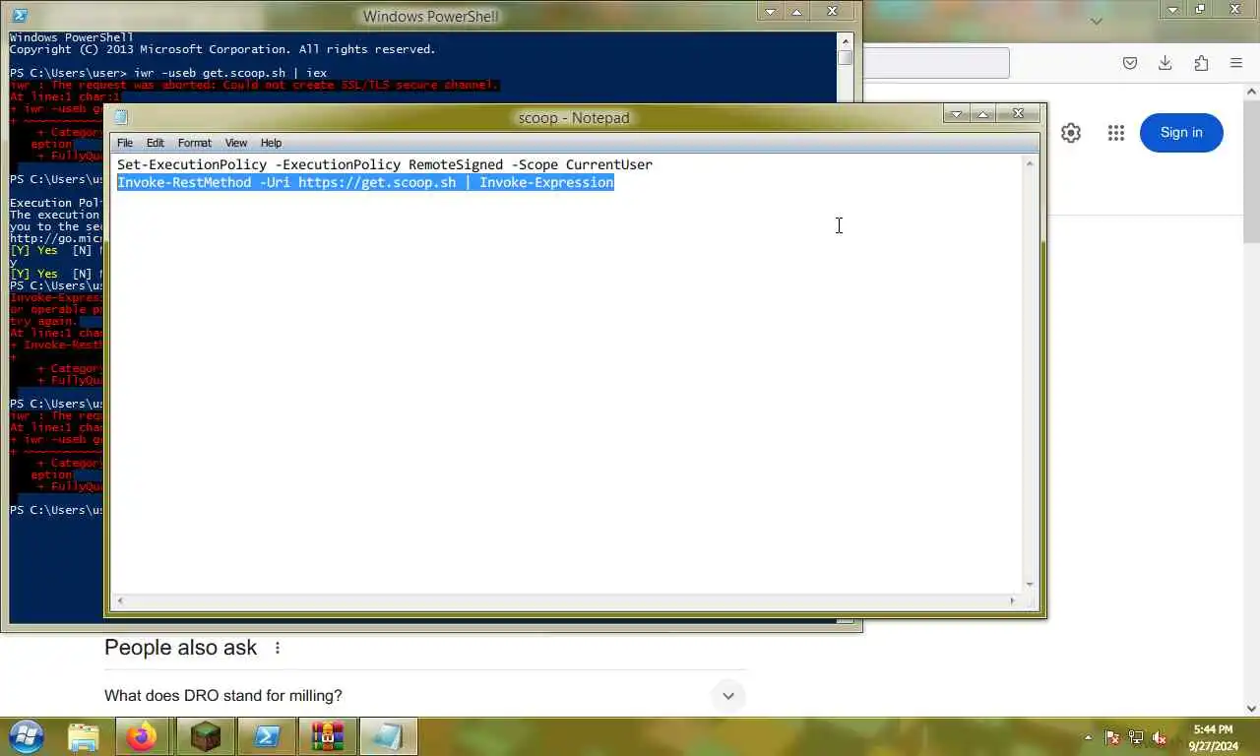Maximize the scoop Notepad window
The image size is (1260, 756).
pyautogui.click(x=982, y=114)
